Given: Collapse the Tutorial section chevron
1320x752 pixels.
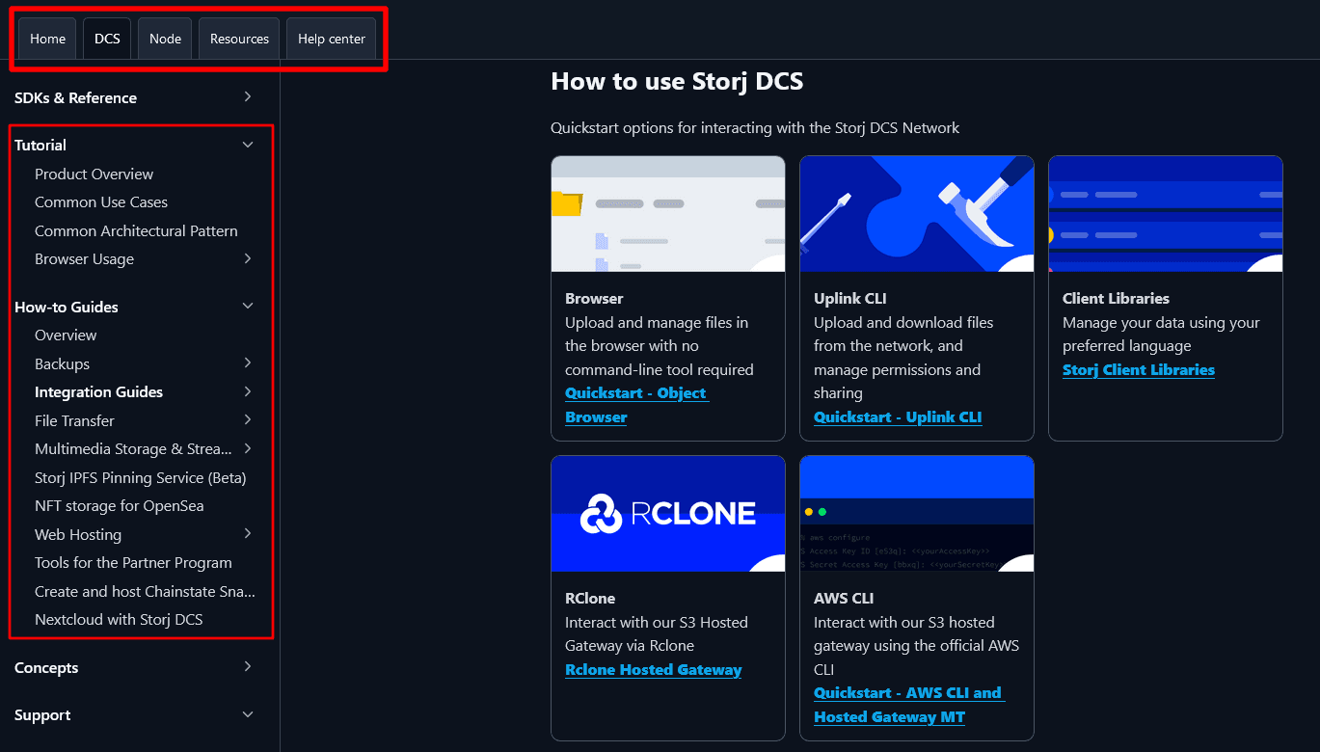Looking at the screenshot, I should (248, 145).
